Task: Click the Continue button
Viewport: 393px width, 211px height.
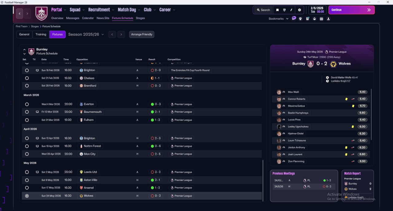Action: coord(352,10)
